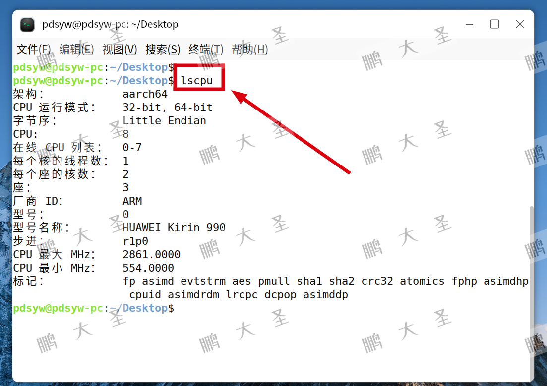
Task: Click the architecture value aarch64
Action: 145,94
